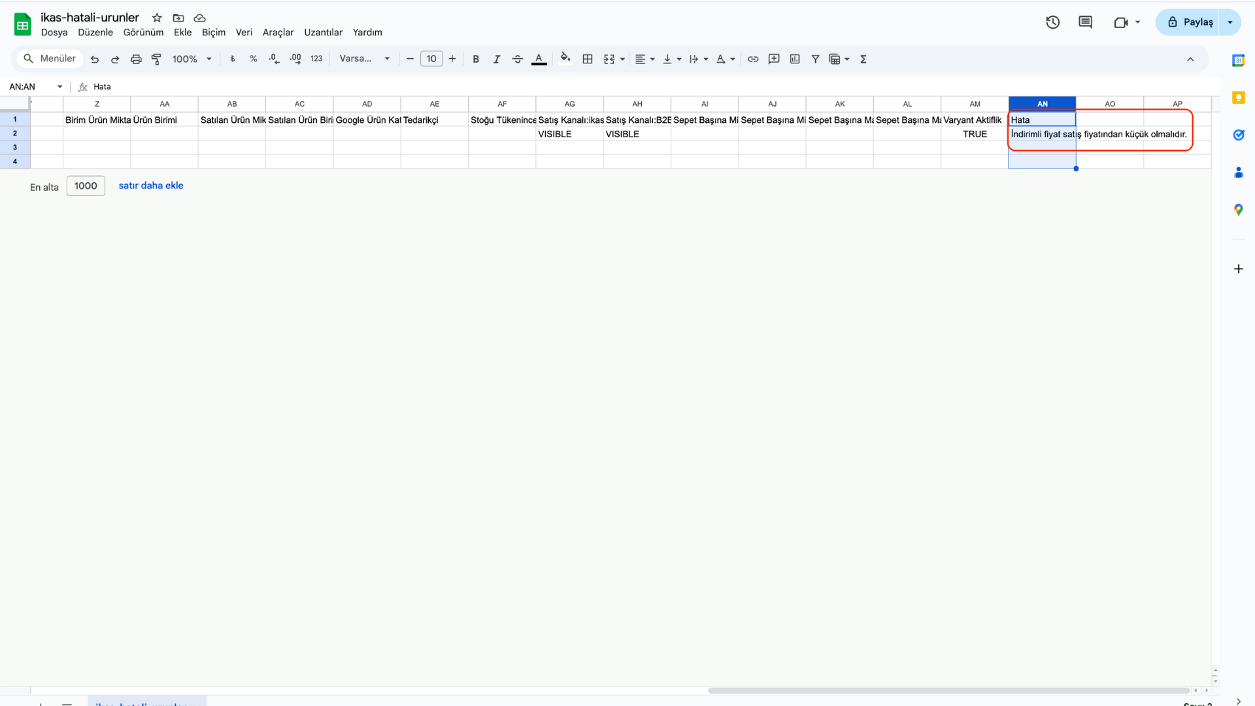Open horizontal align dropdown
The width and height of the screenshot is (1255, 706).
(x=644, y=59)
